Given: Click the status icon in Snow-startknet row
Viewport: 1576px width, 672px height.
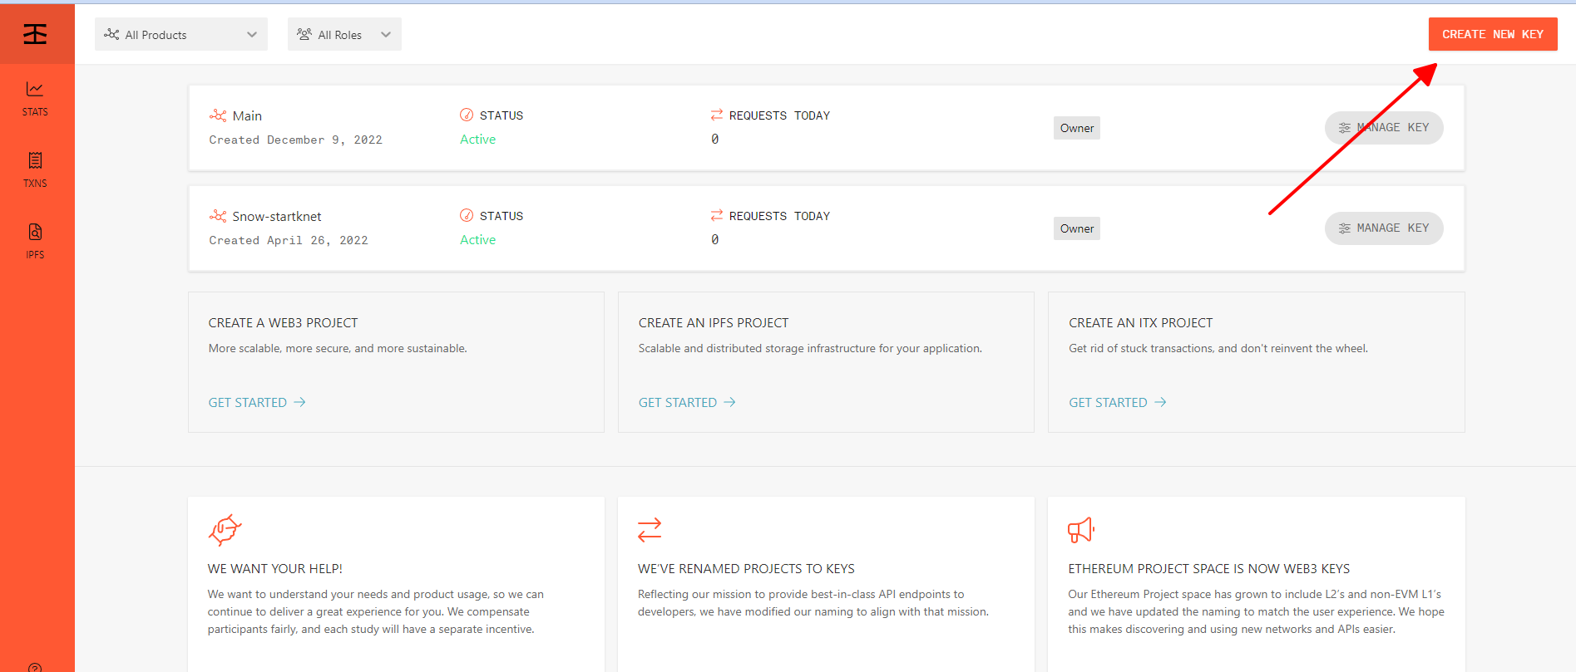Looking at the screenshot, I should (467, 215).
